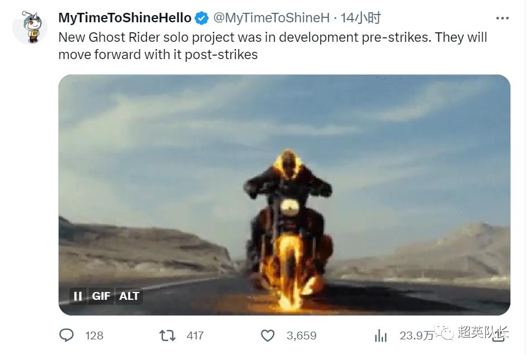Click the blue verified badge

(202, 18)
